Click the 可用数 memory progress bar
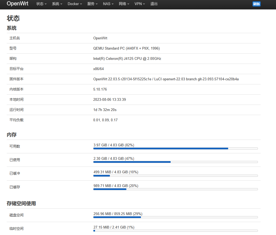 click(x=176, y=148)
